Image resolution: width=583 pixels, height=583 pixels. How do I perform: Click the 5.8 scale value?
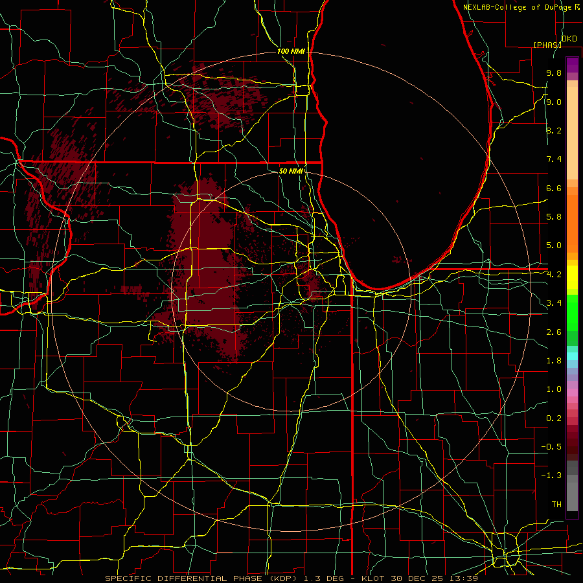pos(554,217)
